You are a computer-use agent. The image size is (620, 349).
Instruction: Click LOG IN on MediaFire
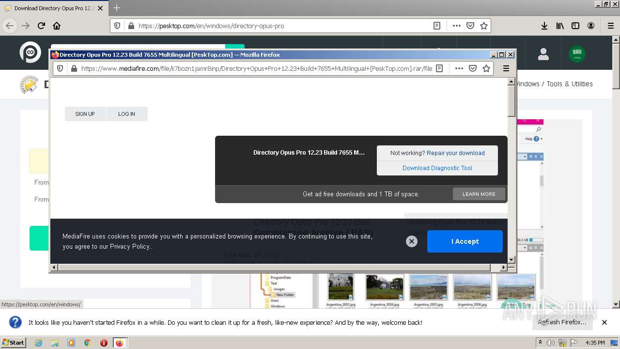click(127, 114)
